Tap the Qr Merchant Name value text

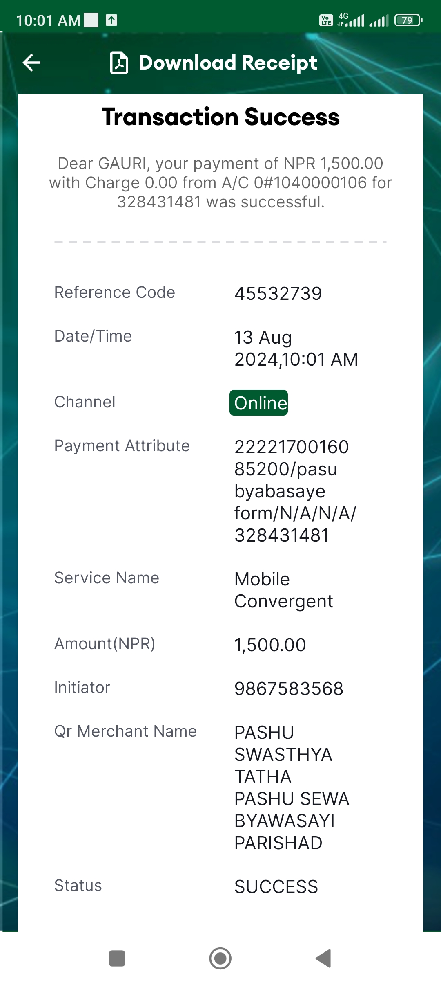coord(292,787)
